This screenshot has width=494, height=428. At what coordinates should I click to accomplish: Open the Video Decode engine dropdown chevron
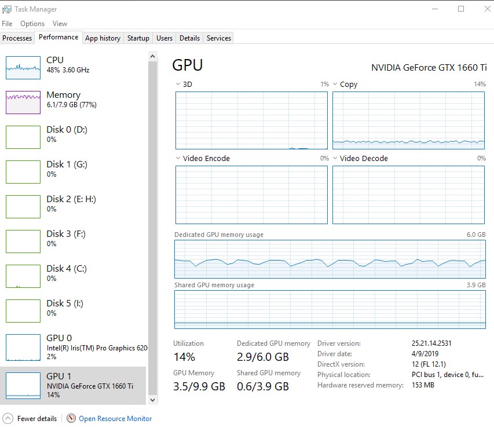tap(335, 158)
